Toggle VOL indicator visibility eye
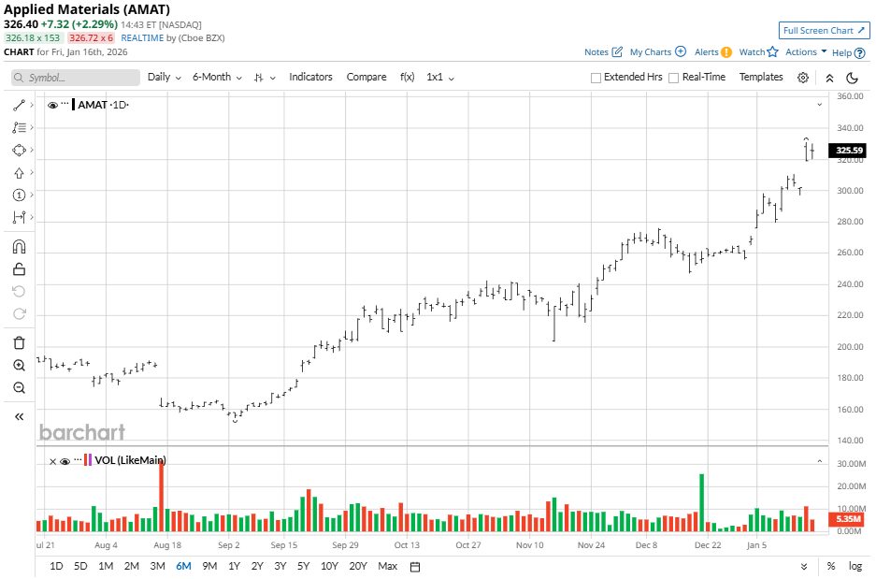Image resolution: width=876 pixels, height=579 pixels. 65,461
